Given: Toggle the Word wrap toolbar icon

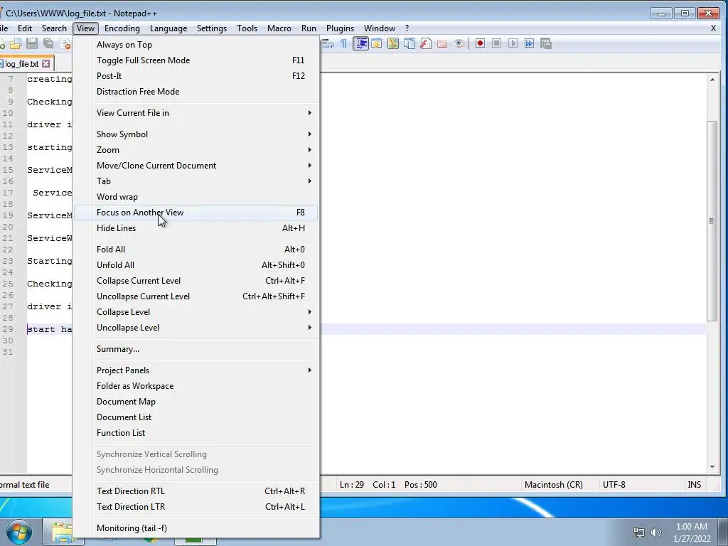Looking at the screenshot, I should coord(327,43).
